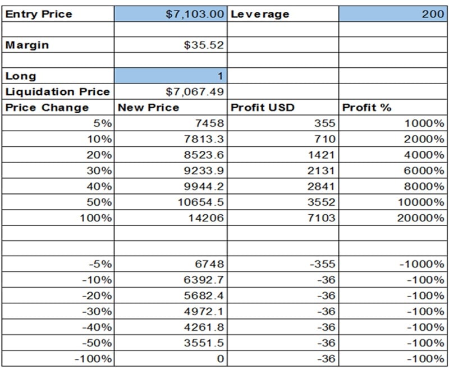Click the -100% price change cell

click(x=58, y=358)
